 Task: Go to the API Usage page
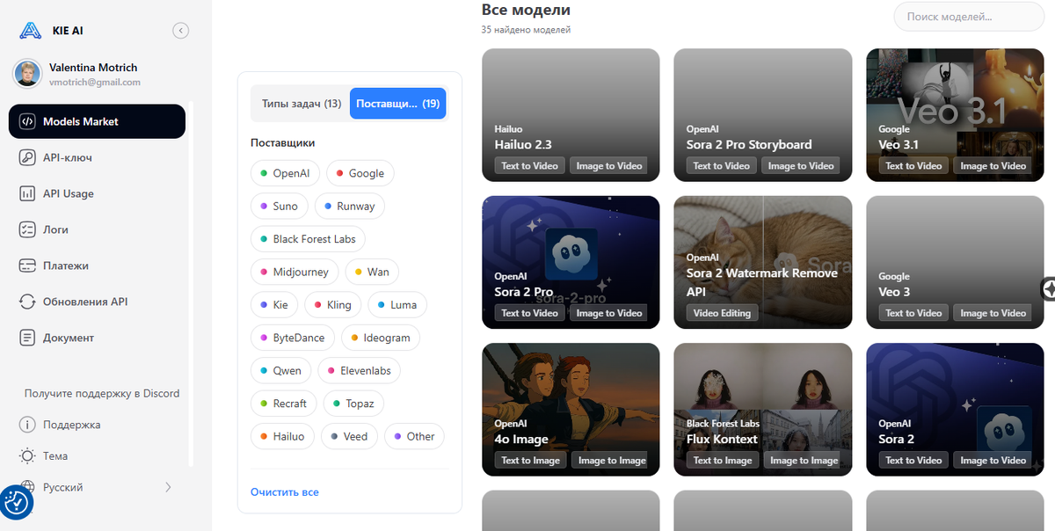(97, 193)
